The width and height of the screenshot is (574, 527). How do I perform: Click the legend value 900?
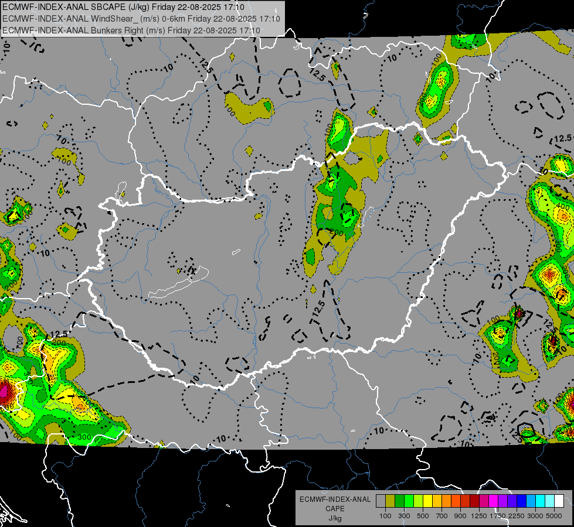pos(460,516)
